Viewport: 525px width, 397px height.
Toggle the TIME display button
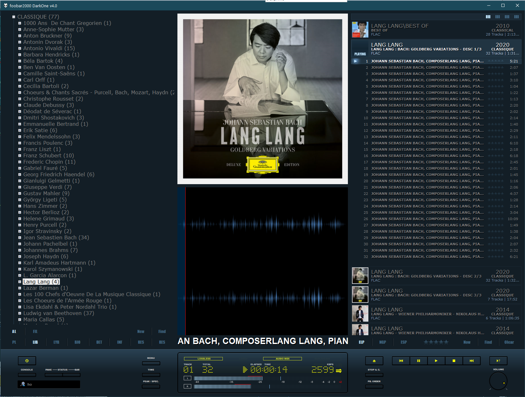151,375
